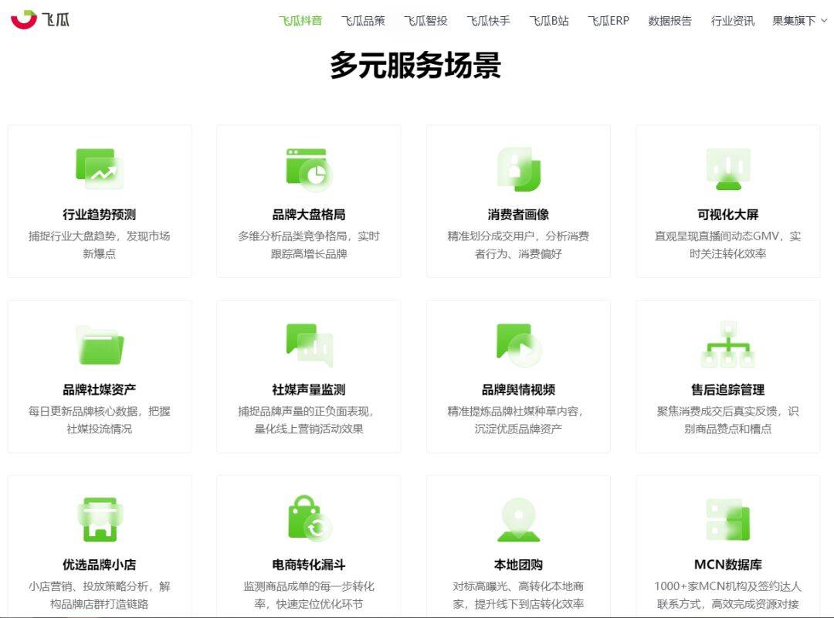834x618 pixels.
Task: Select the 行业趋势预测 card title
Action: coord(100,215)
